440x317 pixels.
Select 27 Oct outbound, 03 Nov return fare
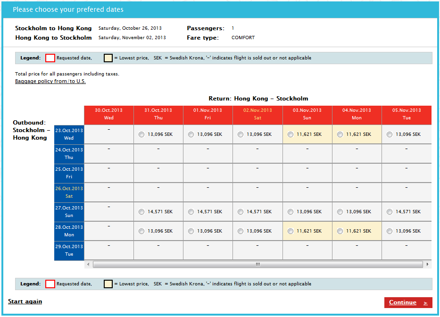(x=291, y=212)
